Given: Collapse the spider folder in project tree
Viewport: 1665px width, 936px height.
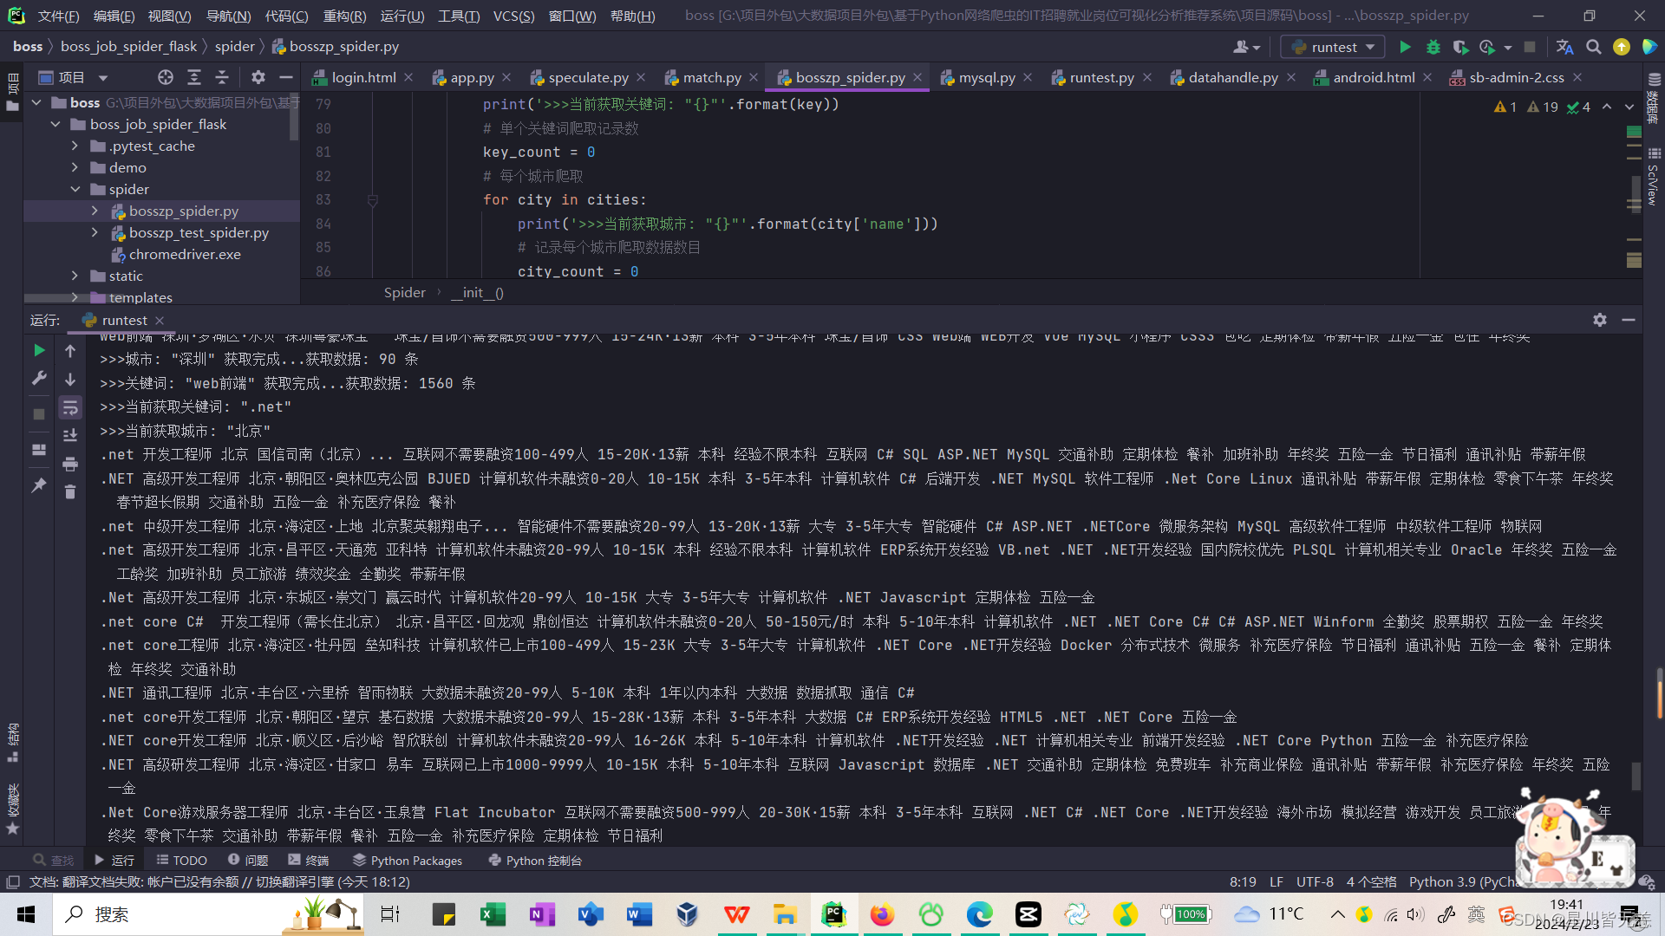Looking at the screenshot, I should pos(75,189).
